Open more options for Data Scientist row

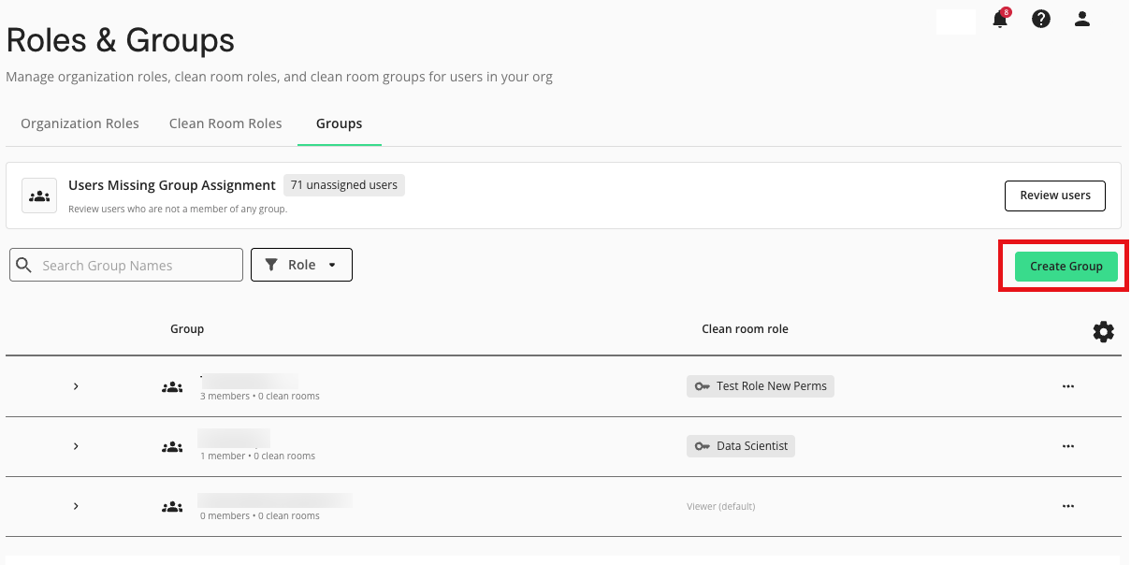click(1068, 446)
